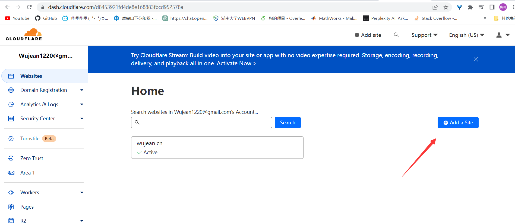Click the blue Add a Site button
This screenshot has height=223, width=515.
(x=458, y=122)
